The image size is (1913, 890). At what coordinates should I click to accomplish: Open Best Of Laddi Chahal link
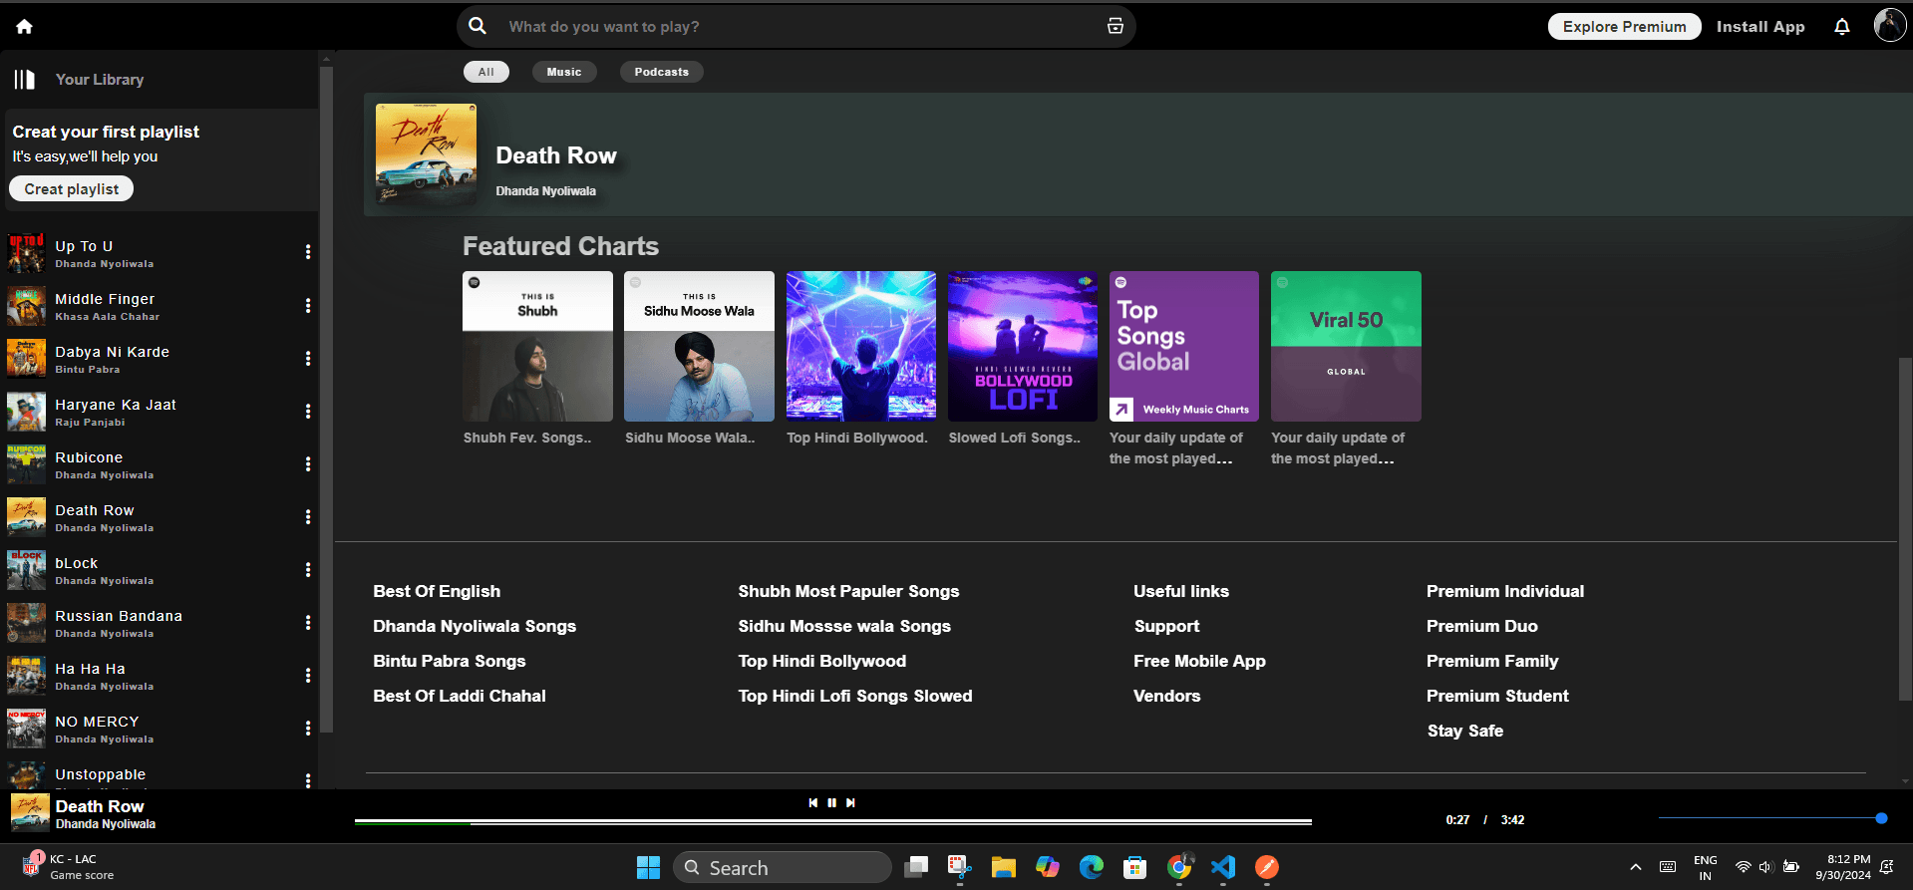coord(460,696)
